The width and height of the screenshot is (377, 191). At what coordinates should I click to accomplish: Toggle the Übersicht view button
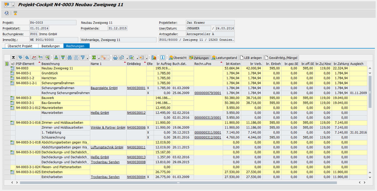(x=178, y=58)
